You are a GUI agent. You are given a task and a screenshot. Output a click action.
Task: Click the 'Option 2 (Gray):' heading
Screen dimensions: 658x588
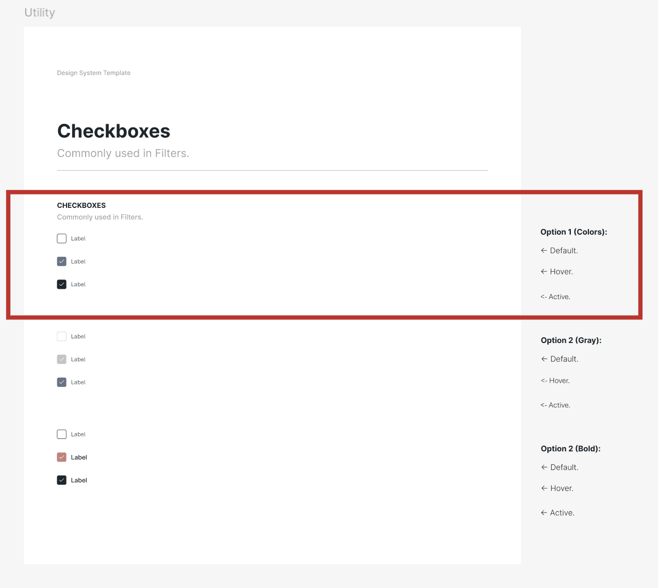click(x=571, y=340)
